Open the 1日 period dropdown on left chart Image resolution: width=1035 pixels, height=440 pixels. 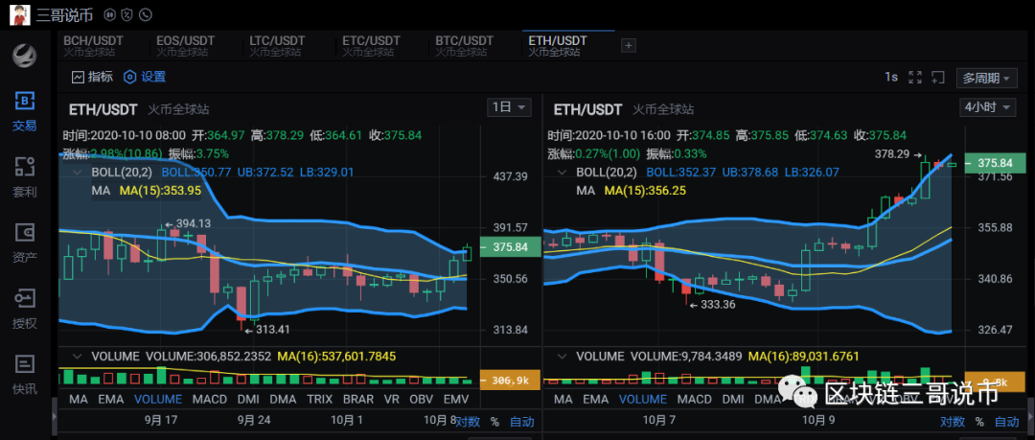point(509,107)
